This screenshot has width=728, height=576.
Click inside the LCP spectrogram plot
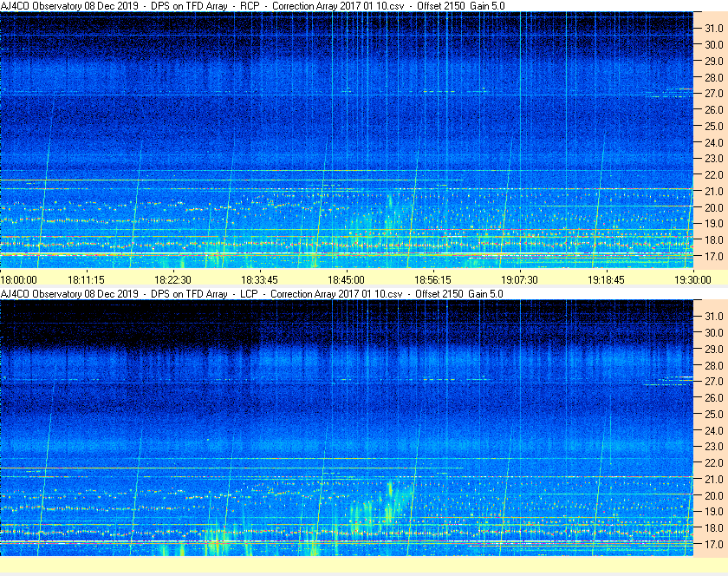pos(347,428)
